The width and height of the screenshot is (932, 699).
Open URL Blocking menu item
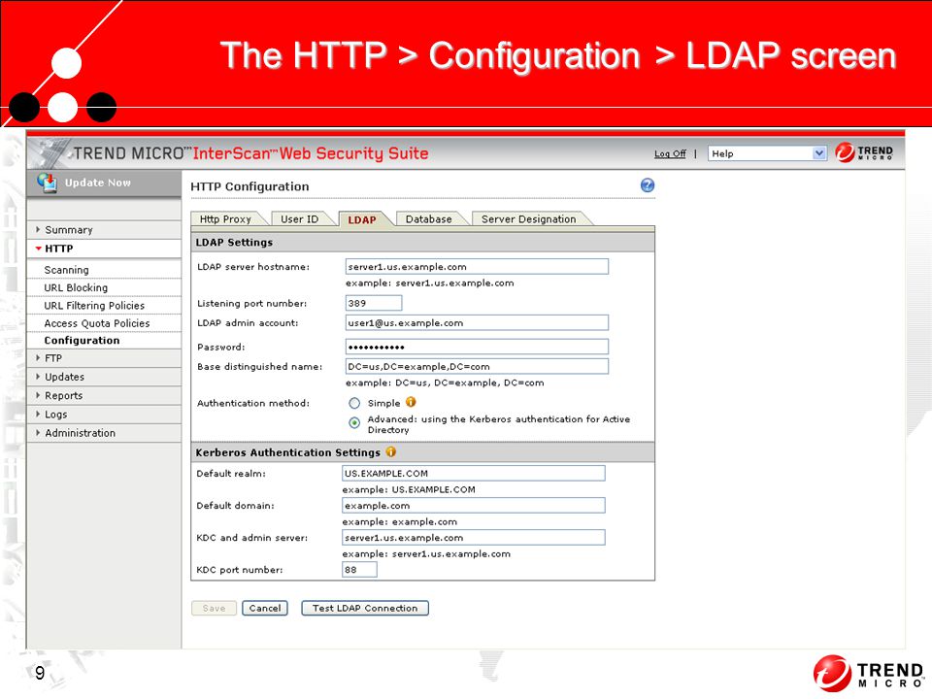coord(76,287)
